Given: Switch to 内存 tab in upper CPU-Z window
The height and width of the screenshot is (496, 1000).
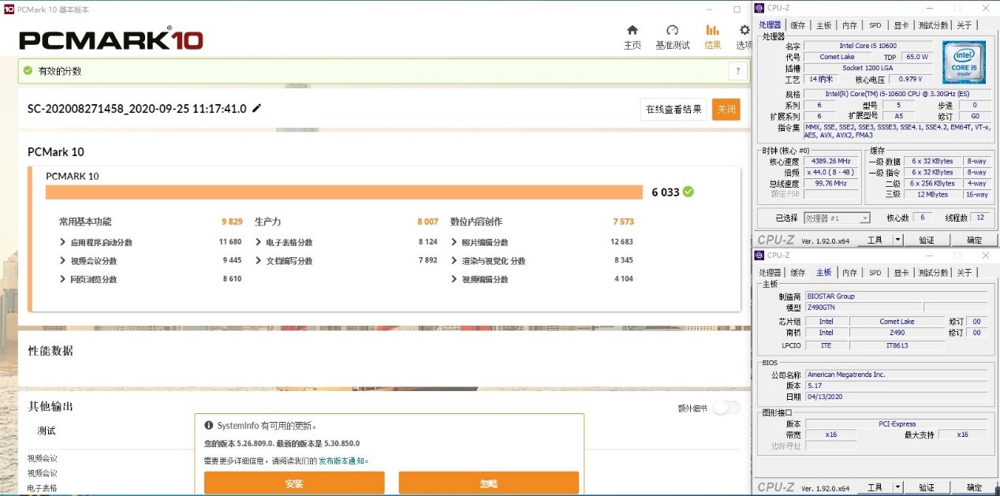Looking at the screenshot, I should [849, 25].
